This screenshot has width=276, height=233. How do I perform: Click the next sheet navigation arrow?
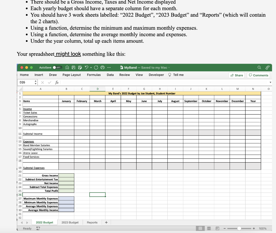point(27,222)
